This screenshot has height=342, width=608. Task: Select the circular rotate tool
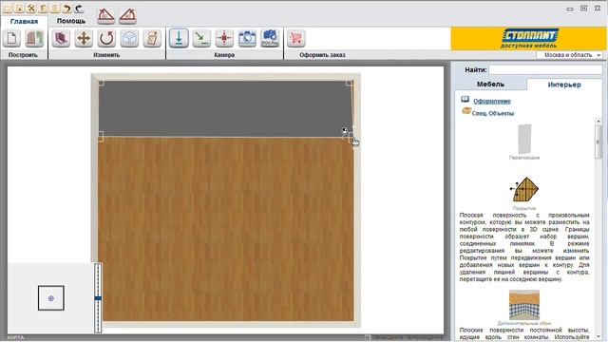106,38
